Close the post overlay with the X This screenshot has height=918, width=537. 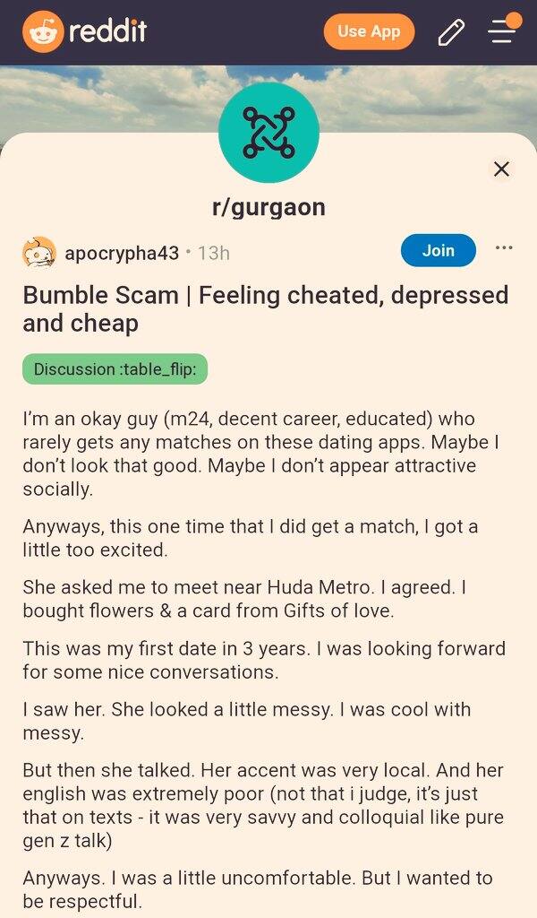pos(501,169)
